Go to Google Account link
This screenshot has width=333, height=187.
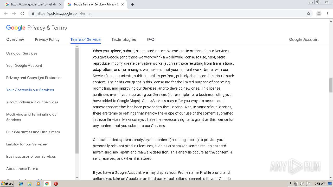(x=304, y=39)
